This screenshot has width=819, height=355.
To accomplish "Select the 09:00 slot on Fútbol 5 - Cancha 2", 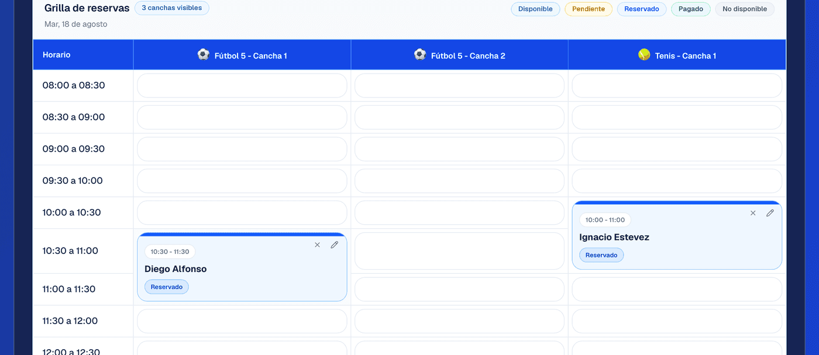I will tap(459, 149).
